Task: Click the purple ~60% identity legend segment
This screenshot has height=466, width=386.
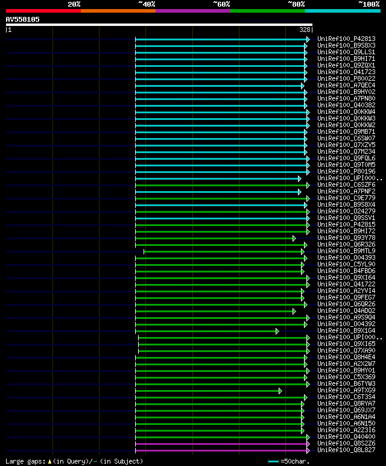Action: (193, 11)
